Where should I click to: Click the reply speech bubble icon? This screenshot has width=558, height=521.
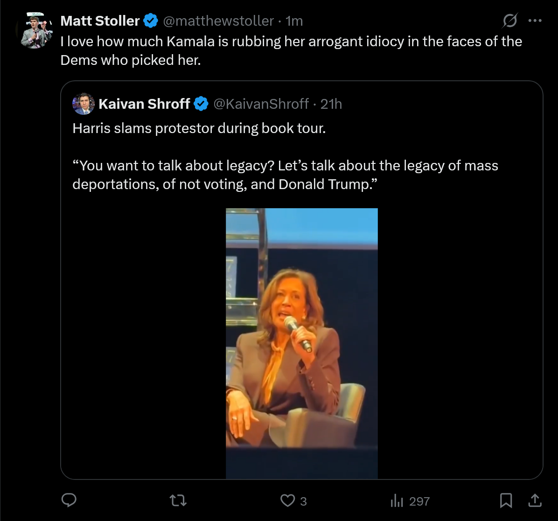tap(70, 501)
